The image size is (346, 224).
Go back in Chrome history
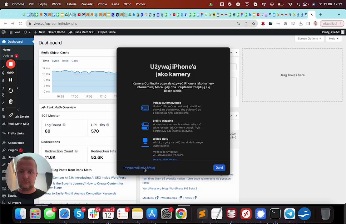(x=5, y=24)
